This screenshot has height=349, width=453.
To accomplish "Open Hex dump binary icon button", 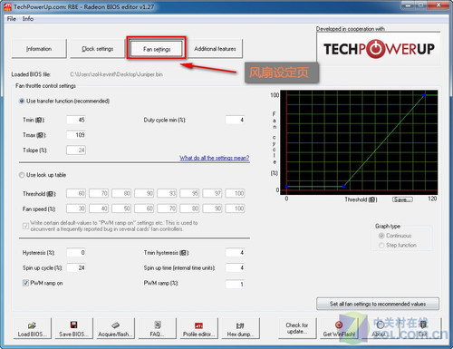I will [240, 328].
